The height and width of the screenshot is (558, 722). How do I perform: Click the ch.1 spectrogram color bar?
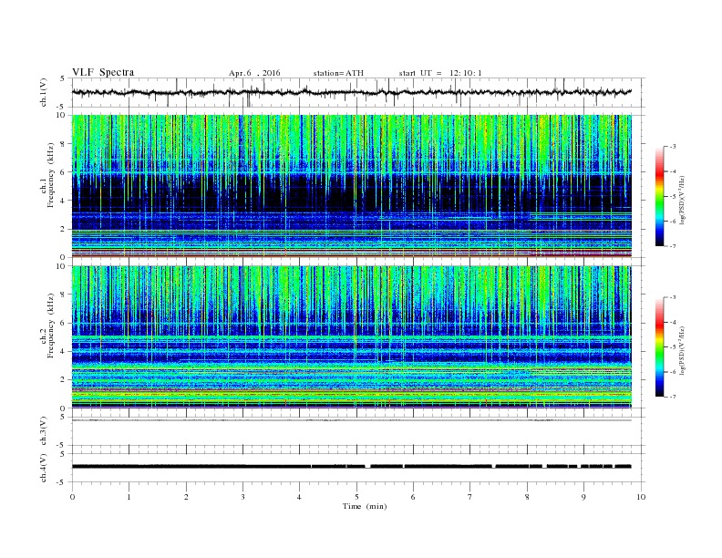tap(659, 197)
